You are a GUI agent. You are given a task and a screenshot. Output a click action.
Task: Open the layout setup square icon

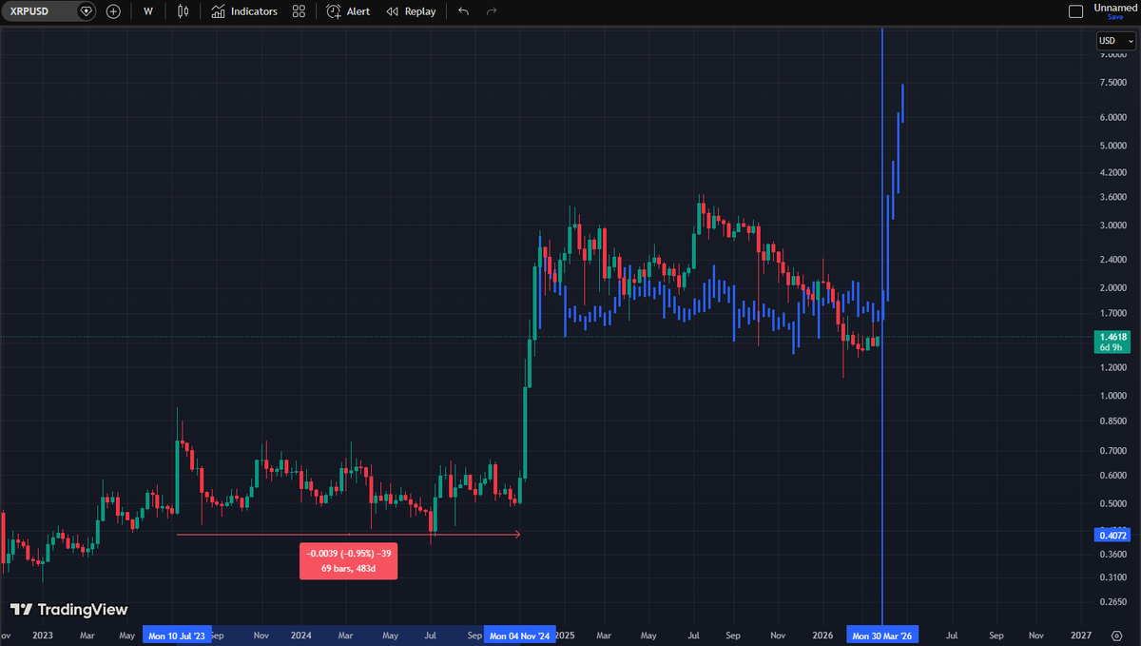pos(1076,11)
